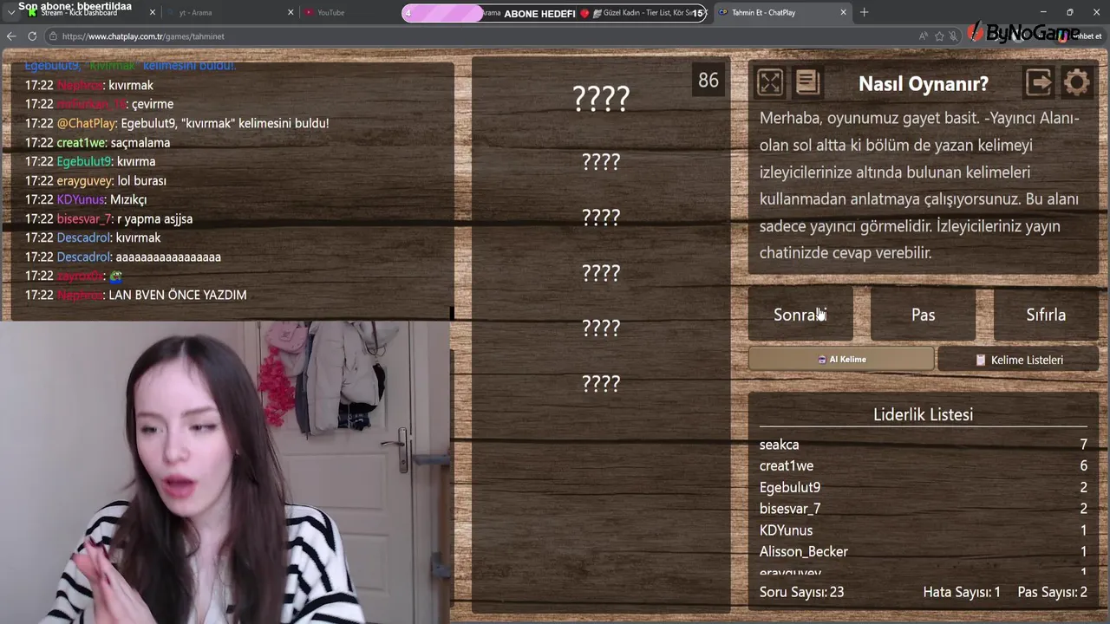Open Kelime Listeleri
This screenshot has height=624, width=1110.
click(1018, 360)
